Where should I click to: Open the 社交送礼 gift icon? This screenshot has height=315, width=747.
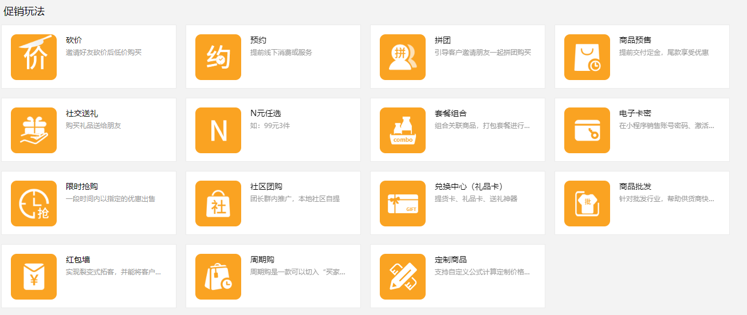tap(34, 130)
